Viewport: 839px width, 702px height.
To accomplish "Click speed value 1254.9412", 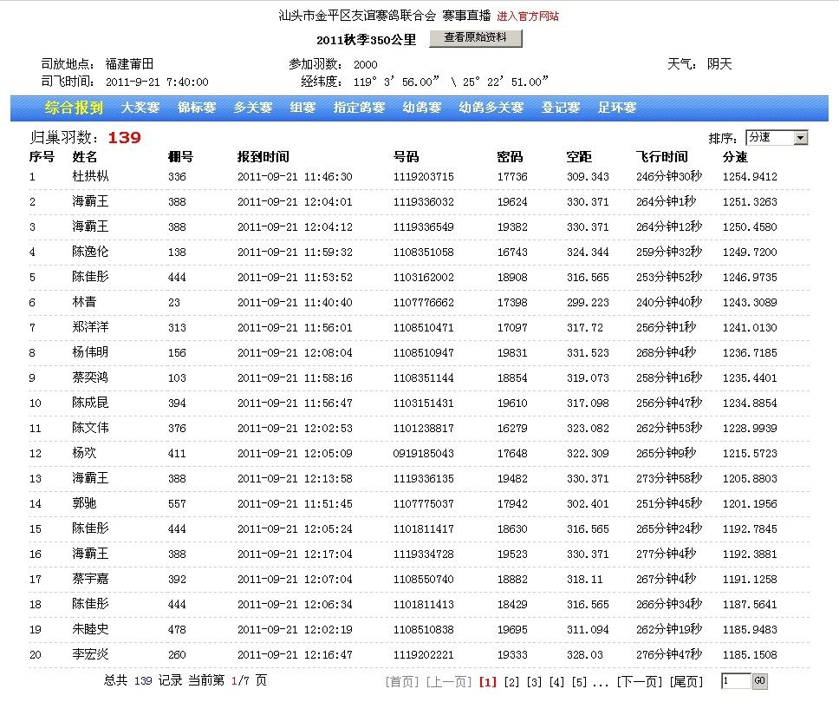I will (x=750, y=177).
